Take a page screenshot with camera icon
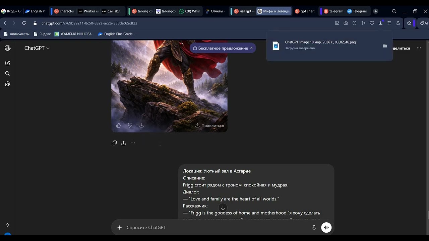This screenshot has width=429, height=241. pyautogui.click(x=346, y=23)
